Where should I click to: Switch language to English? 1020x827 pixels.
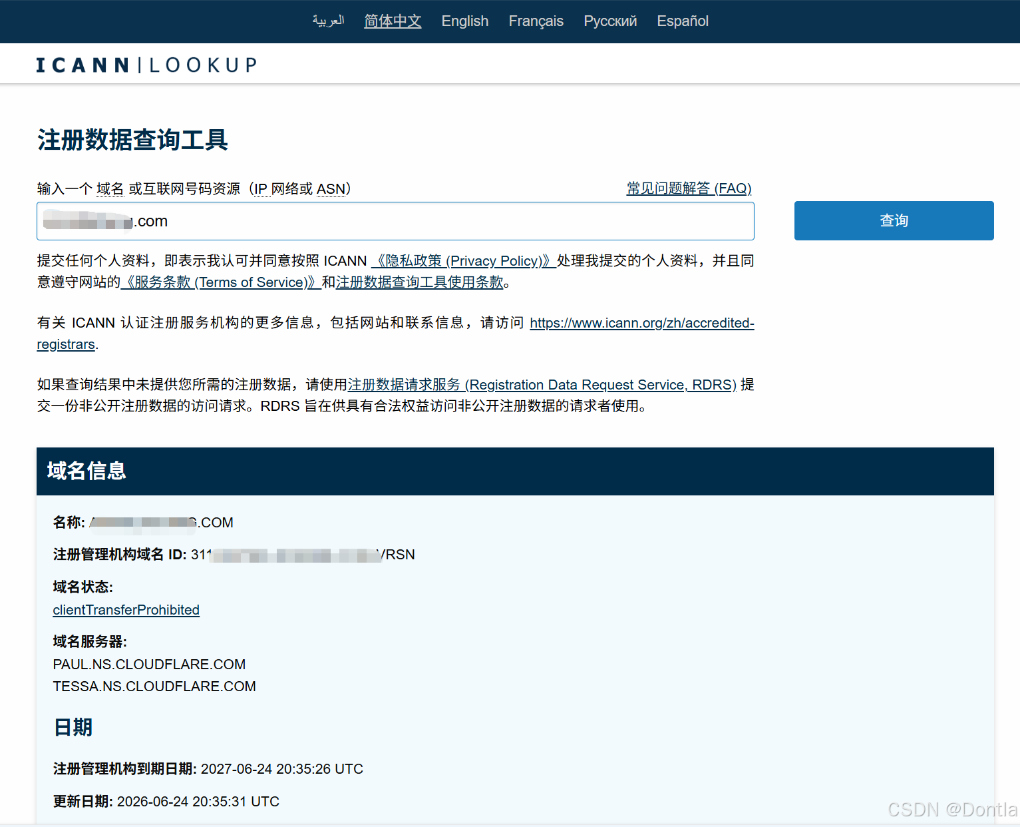coord(465,21)
